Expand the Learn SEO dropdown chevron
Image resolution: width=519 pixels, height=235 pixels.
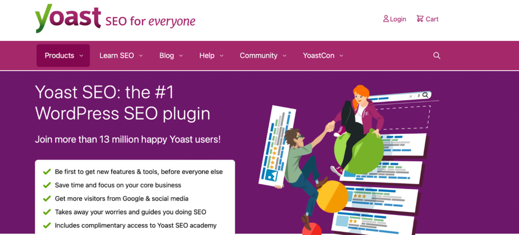pyautogui.click(x=141, y=56)
